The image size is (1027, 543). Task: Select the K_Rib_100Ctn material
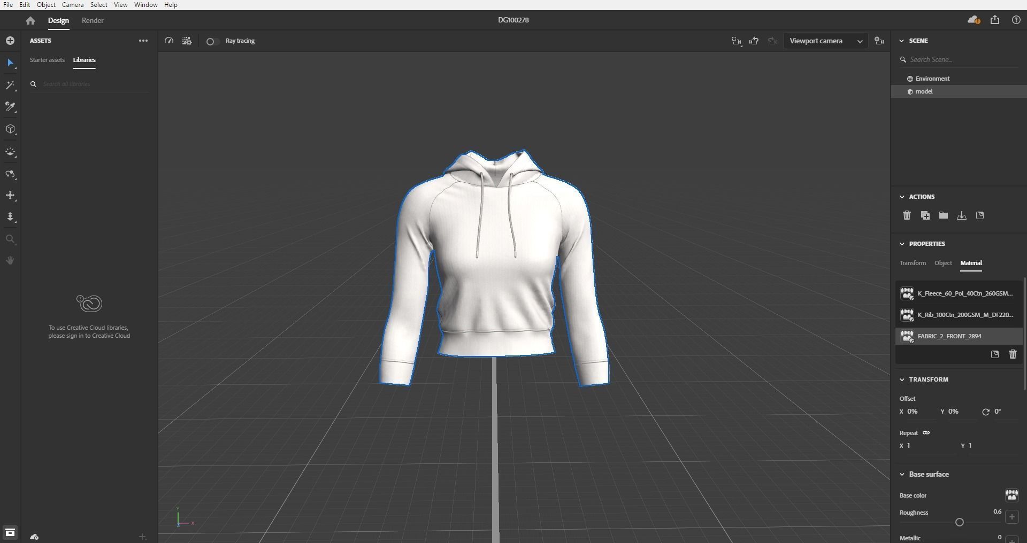[959, 315]
